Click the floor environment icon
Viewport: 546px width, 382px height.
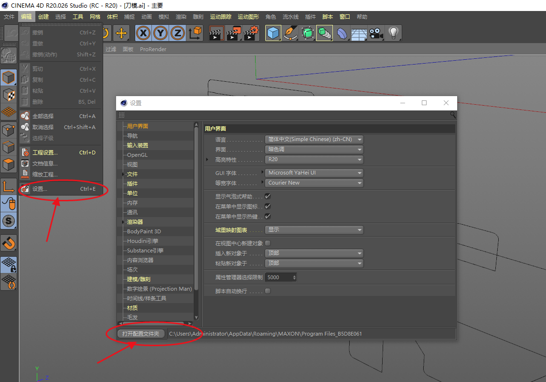[359, 33]
